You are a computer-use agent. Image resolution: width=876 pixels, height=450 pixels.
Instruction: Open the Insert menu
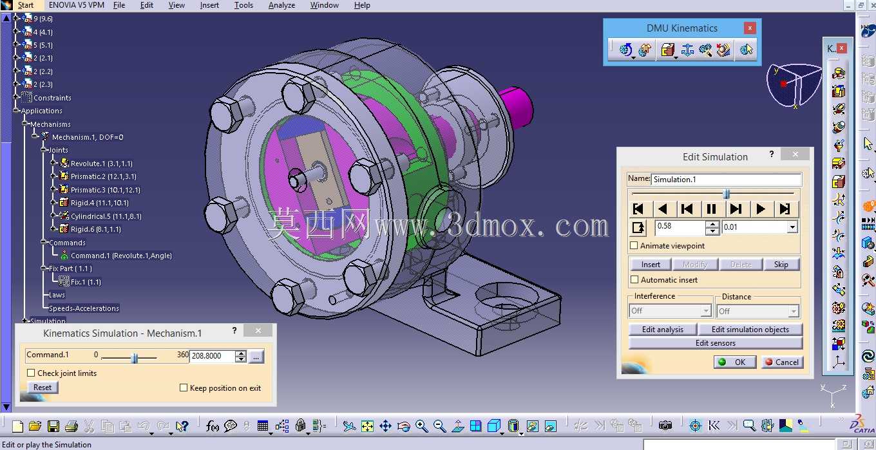coord(209,5)
